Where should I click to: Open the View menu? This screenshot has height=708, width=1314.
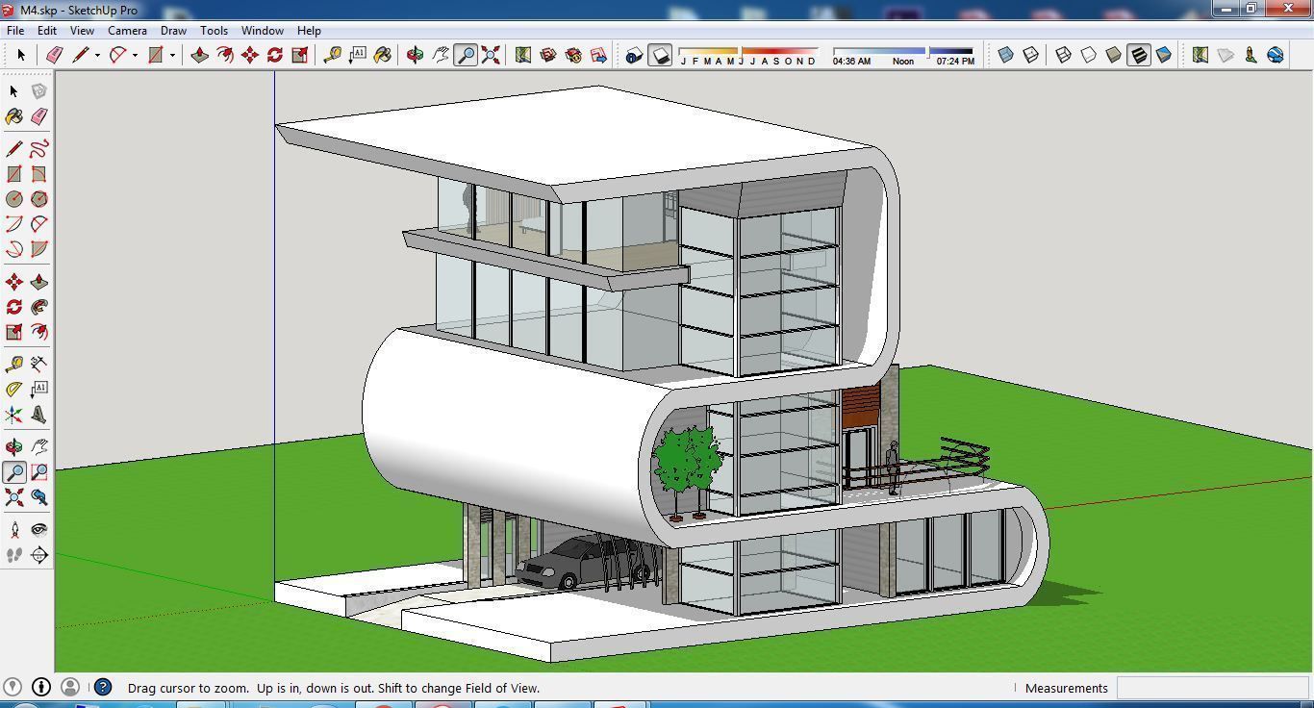(x=82, y=30)
